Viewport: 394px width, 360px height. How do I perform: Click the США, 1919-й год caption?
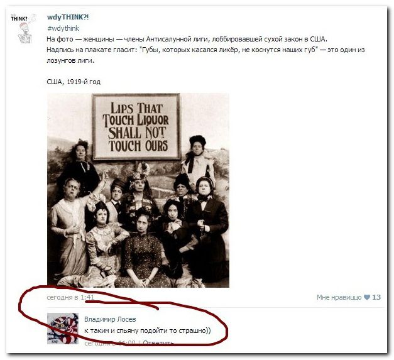click(74, 82)
